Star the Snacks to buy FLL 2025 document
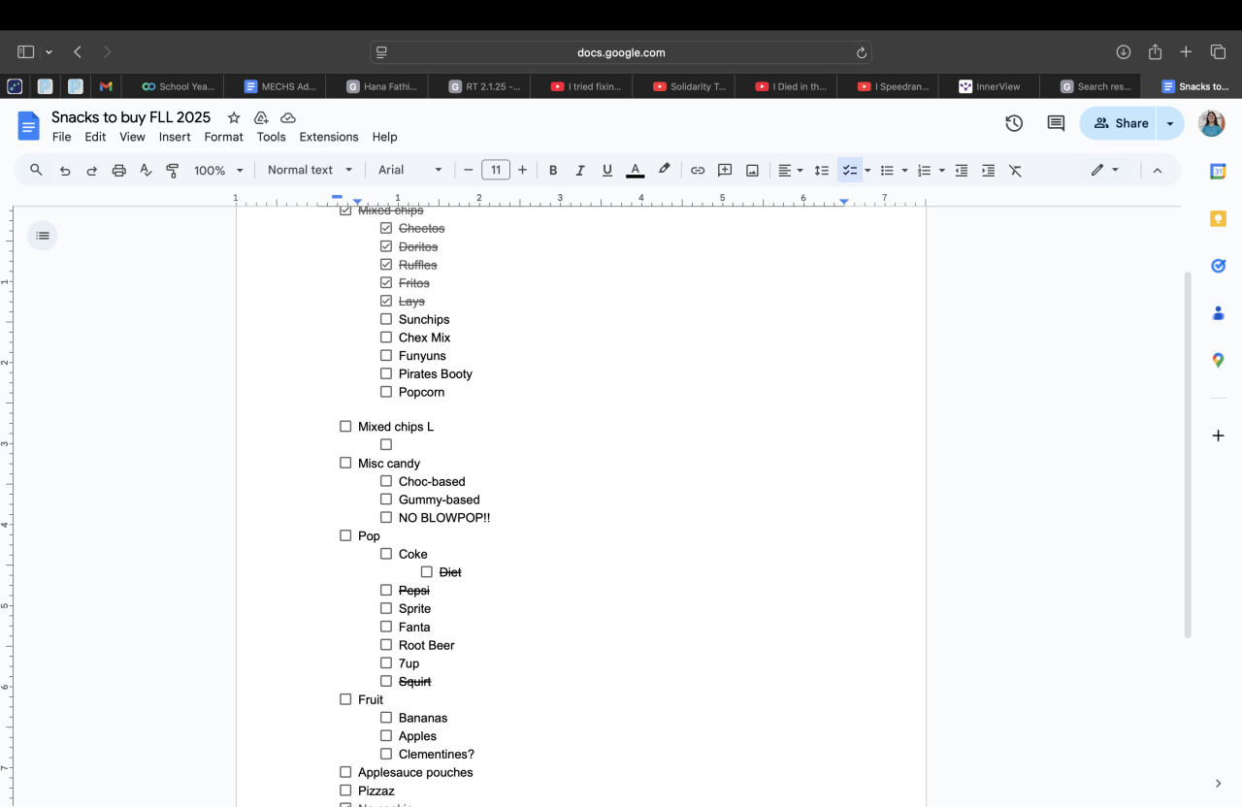 [x=234, y=117]
